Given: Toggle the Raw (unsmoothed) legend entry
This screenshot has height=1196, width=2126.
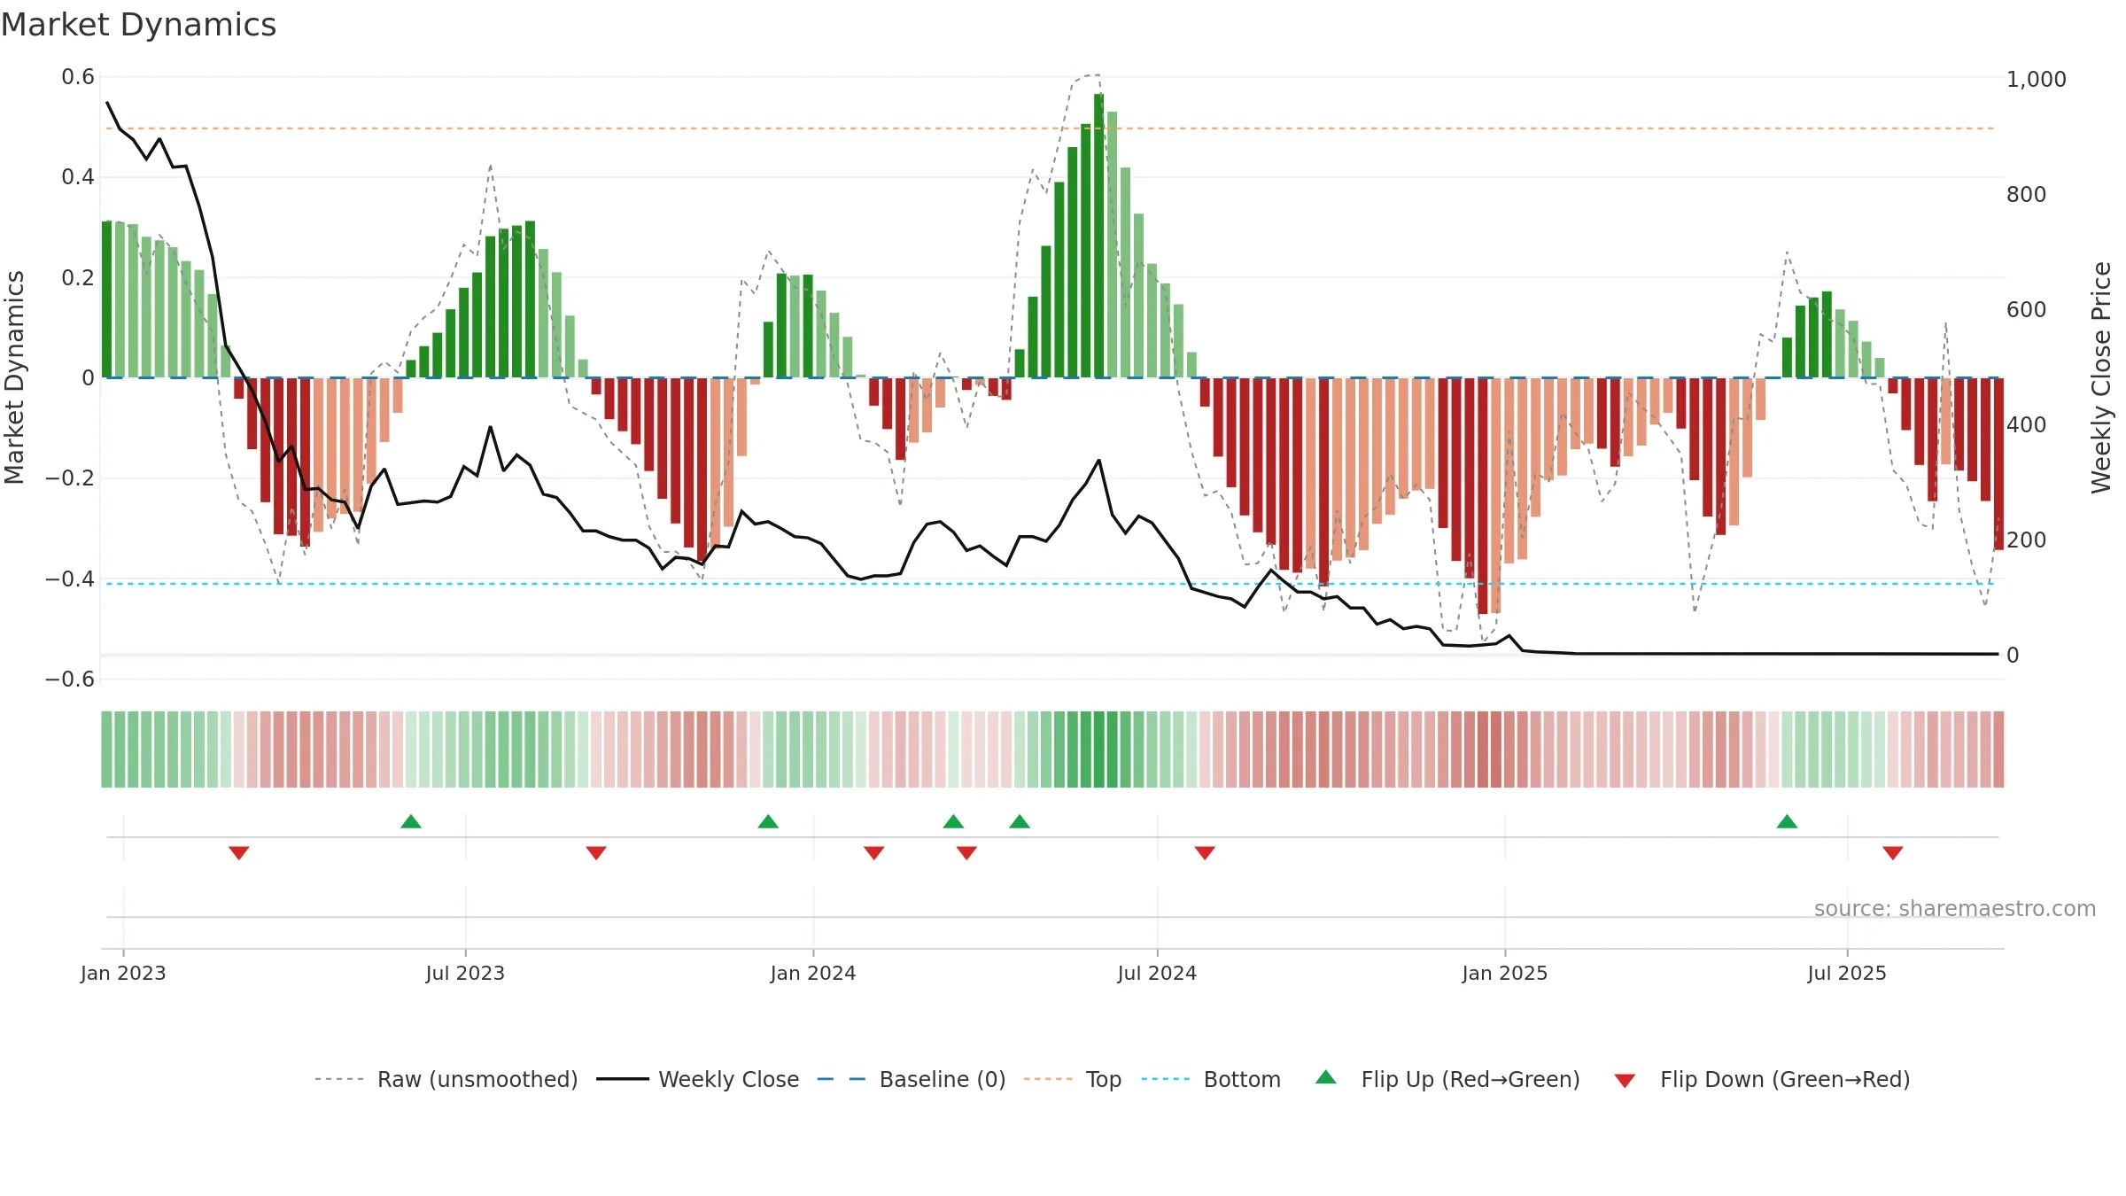Looking at the screenshot, I should pyautogui.click(x=446, y=1079).
